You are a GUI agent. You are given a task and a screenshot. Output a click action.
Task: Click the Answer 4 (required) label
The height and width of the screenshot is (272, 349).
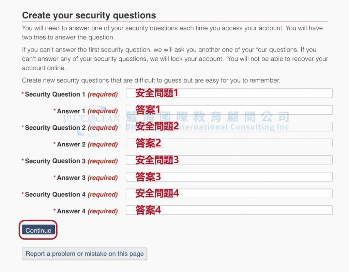click(86, 211)
